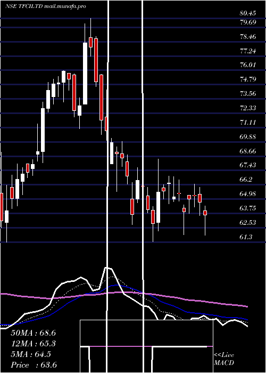Click the <<Live MACD label

pyautogui.click(x=224, y=359)
